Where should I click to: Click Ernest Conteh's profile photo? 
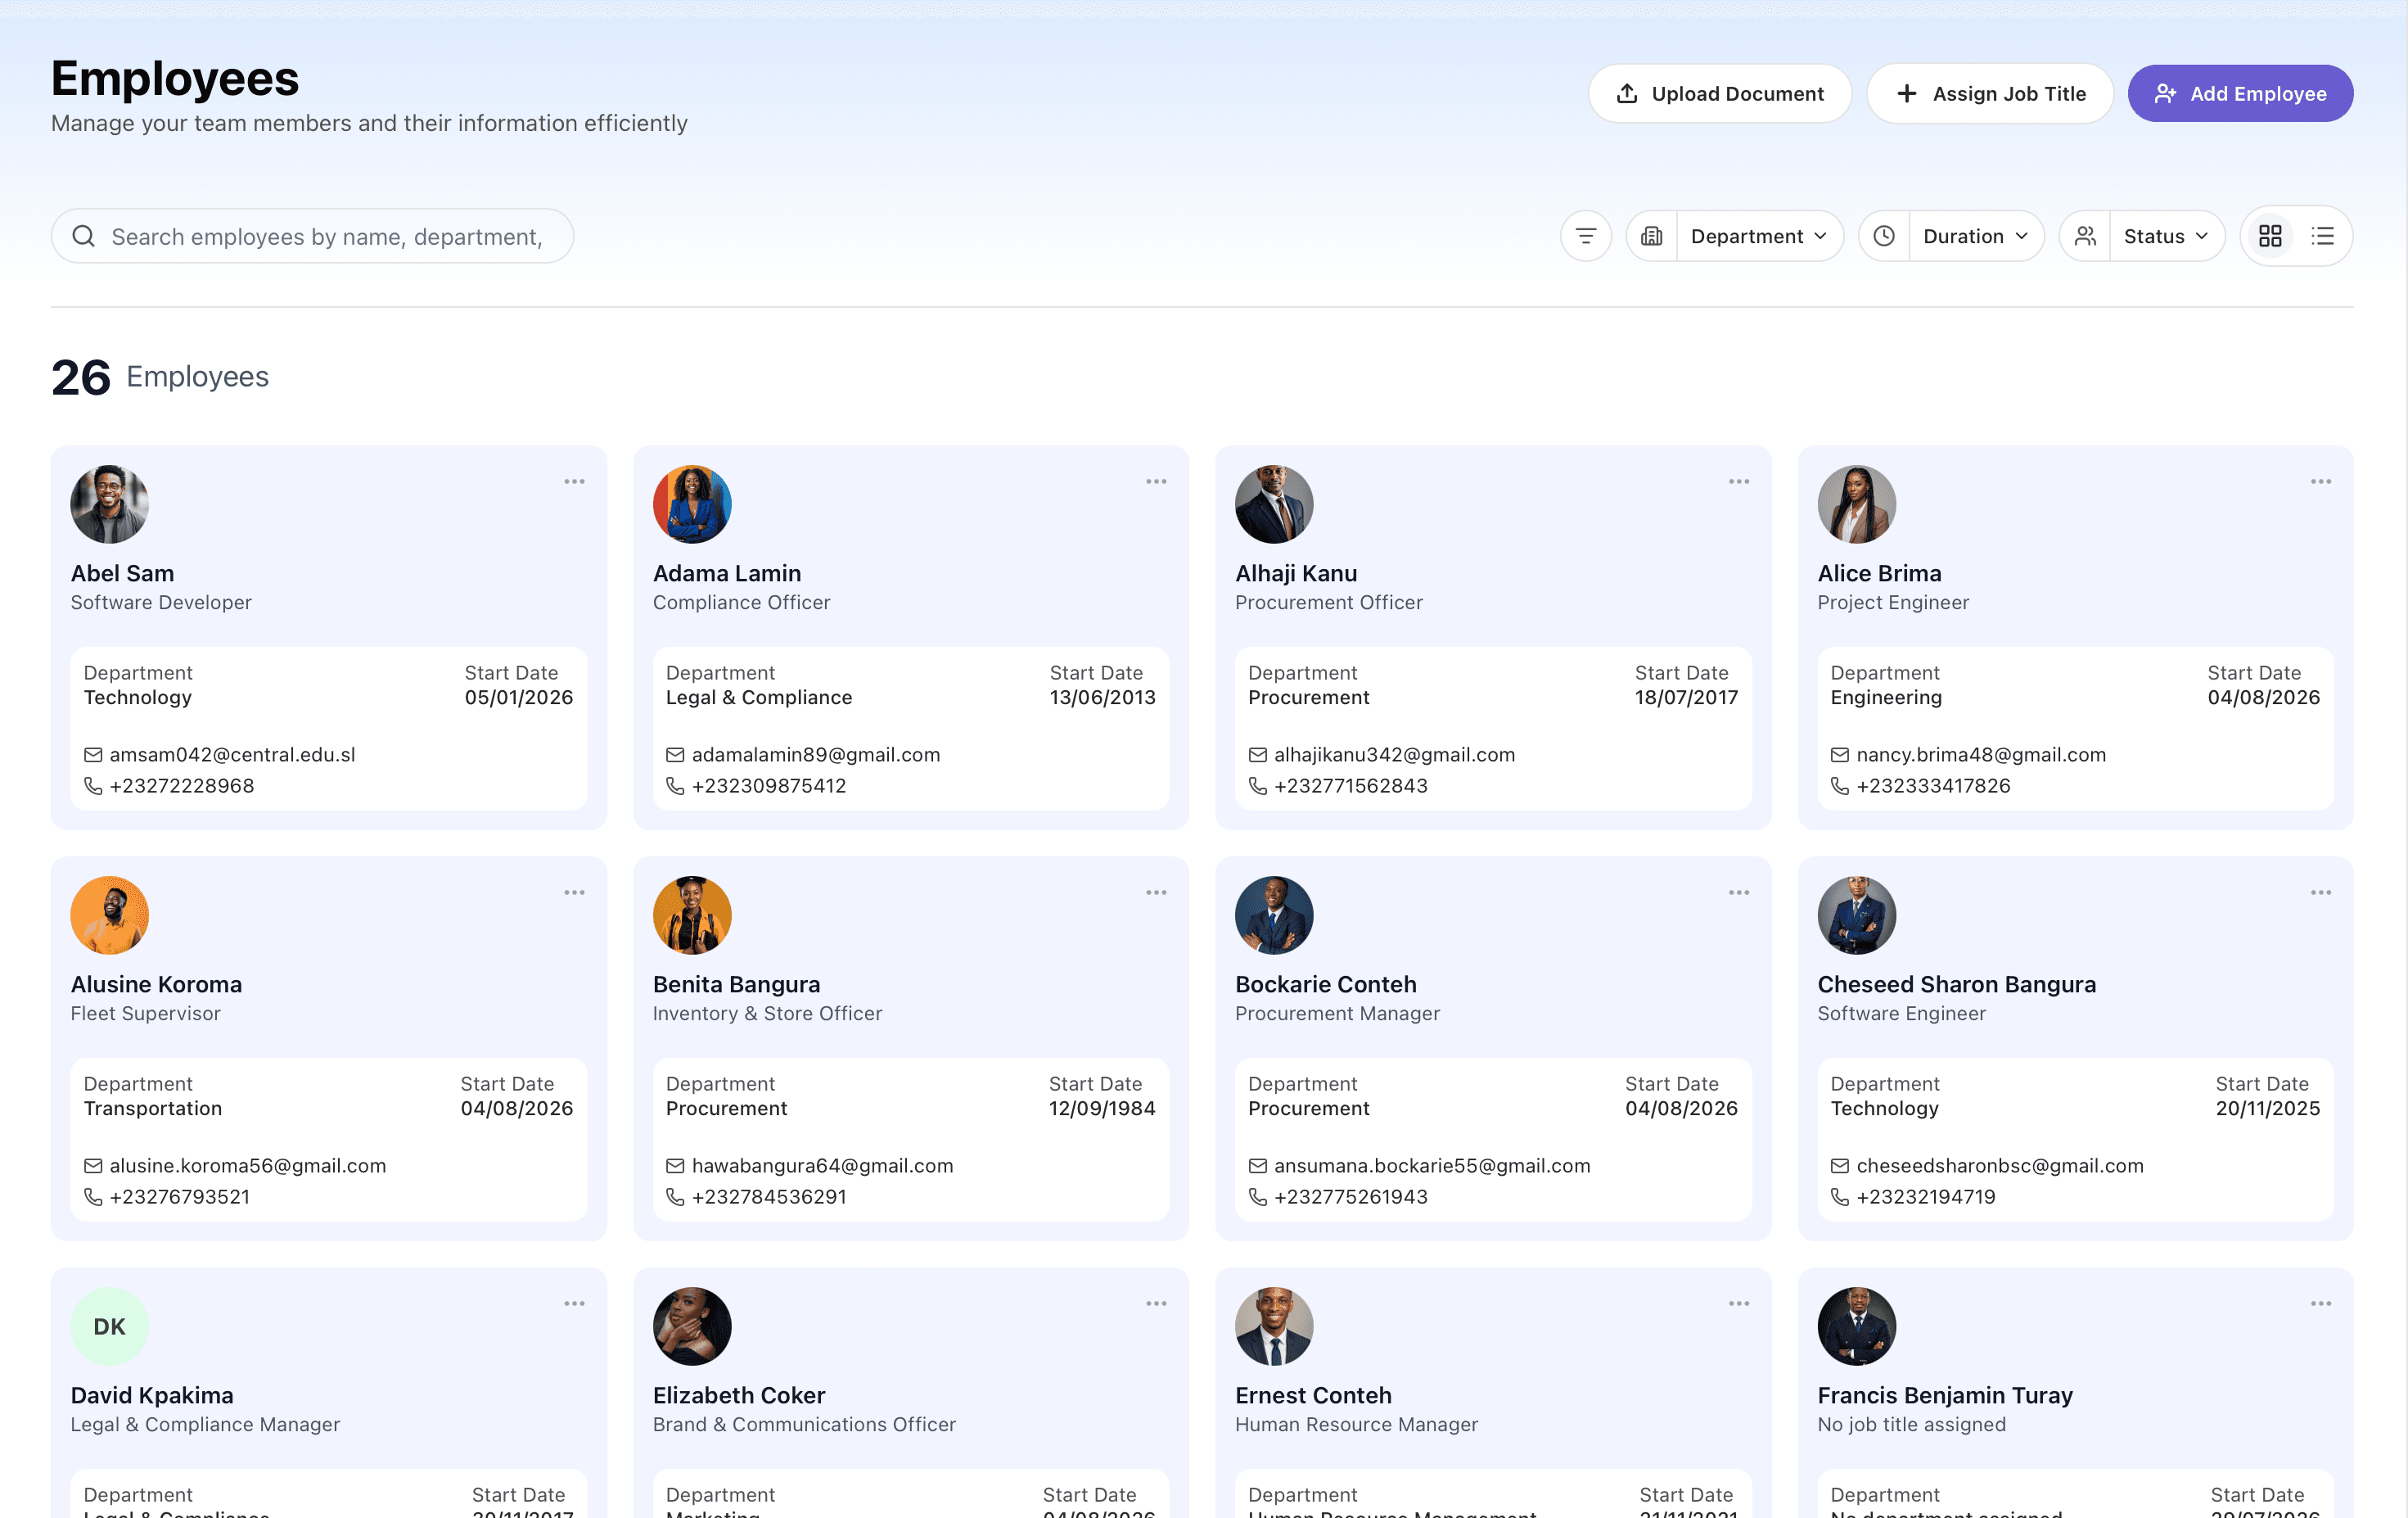click(x=1274, y=1327)
